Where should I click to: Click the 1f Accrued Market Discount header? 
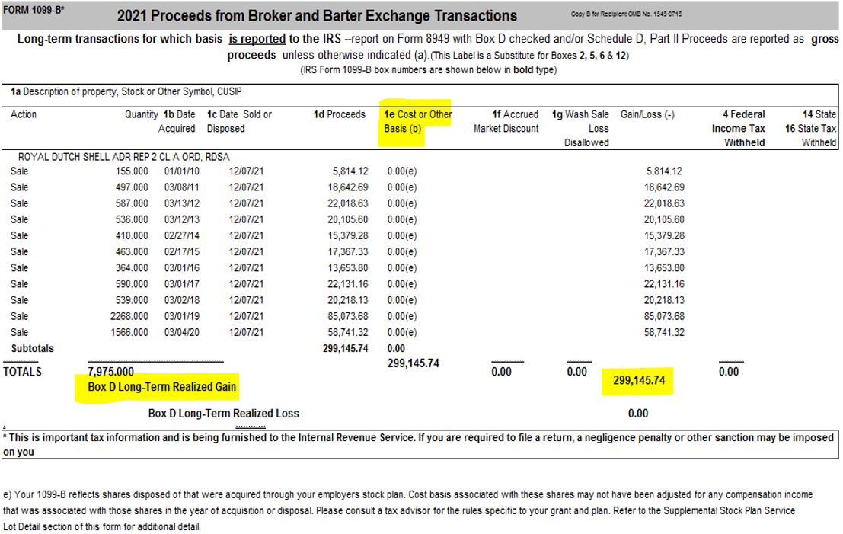point(505,120)
